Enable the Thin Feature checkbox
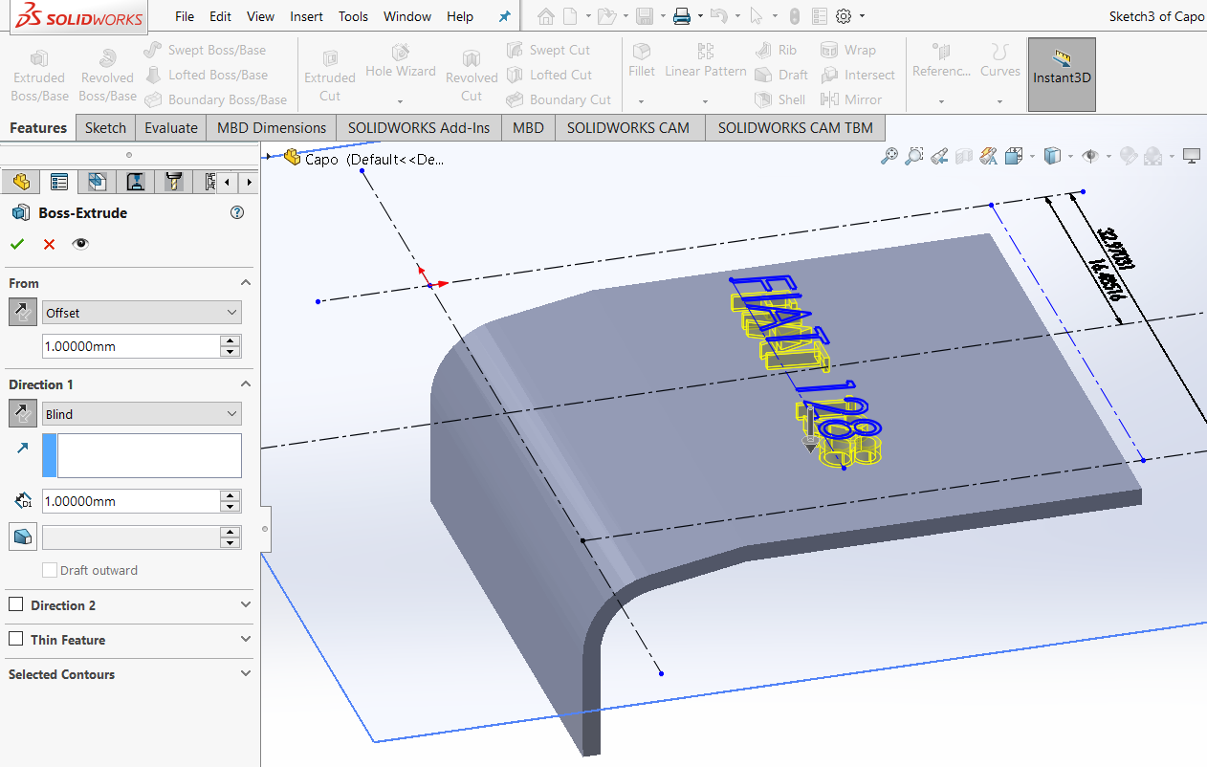The width and height of the screenshot is (1207, 767). [15, 639]
